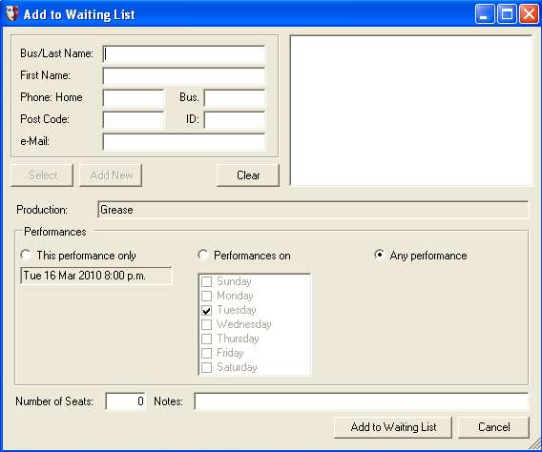Click into the Notes field
This screenshot has width=542, height=452.
pyautogui.click(x=362, y=401)
